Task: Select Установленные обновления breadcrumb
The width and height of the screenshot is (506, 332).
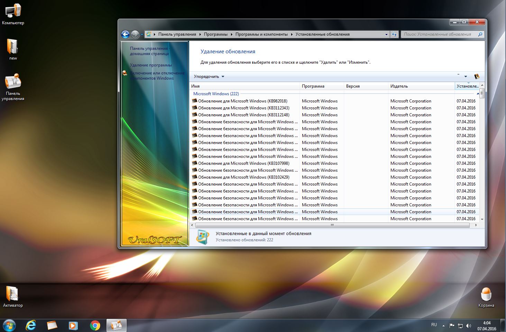Action: pyautogui.click(x=323, y=34)
